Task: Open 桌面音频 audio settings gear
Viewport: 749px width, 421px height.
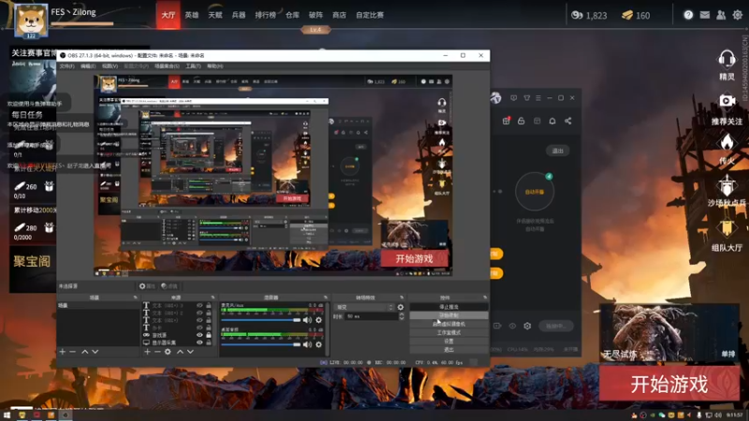Action: pyautogui.click(x=318, y=344)
